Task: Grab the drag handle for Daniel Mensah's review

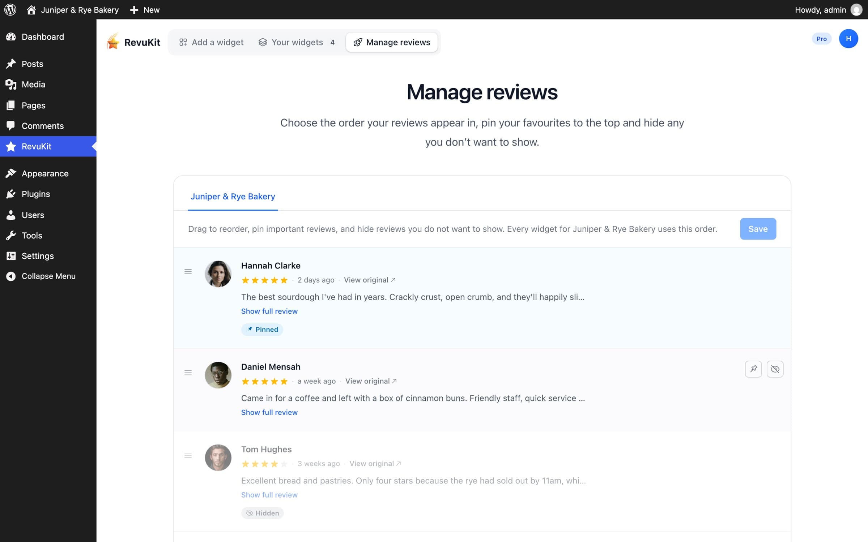Action: tap(188, 373)
